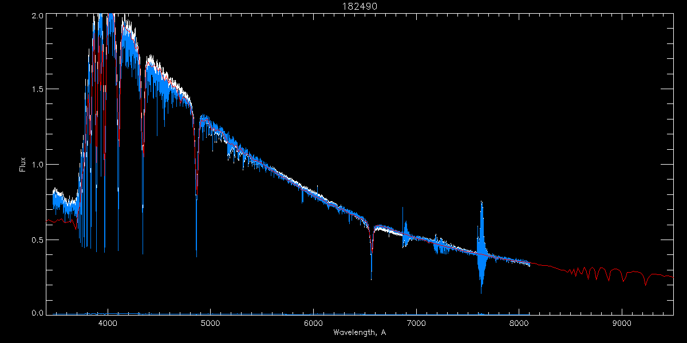This screenshot has width=687, height=343.
Task: Click the 0.0 y-axis tick label
Action: (37, 313)
